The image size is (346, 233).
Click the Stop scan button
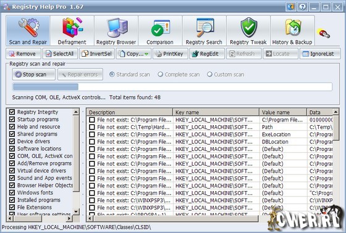[34, 75]
